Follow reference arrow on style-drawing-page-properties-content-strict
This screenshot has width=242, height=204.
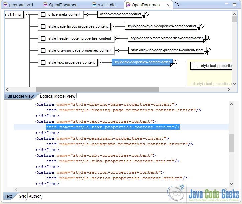(206, 53)
